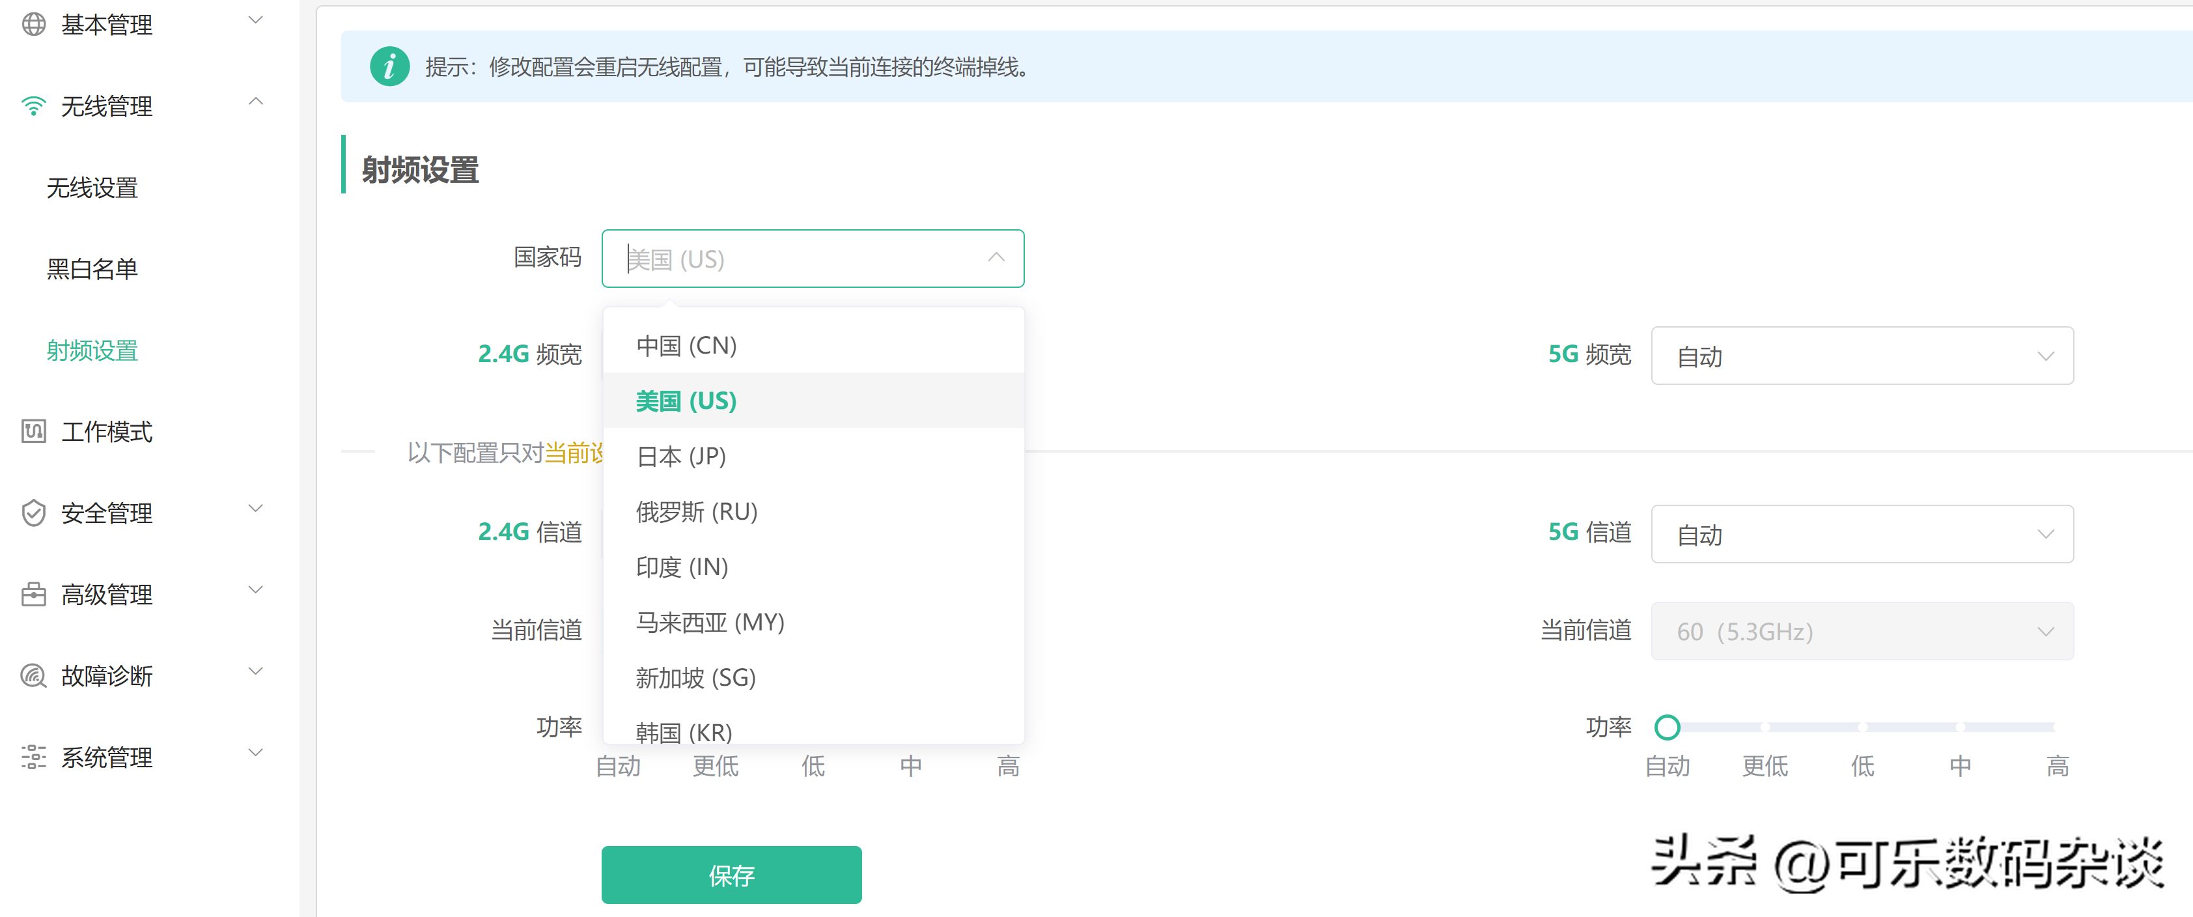Click the 射频设置 section heading

pos(420,169)
